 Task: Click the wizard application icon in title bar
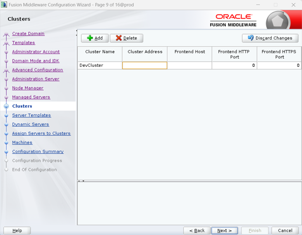4,5
